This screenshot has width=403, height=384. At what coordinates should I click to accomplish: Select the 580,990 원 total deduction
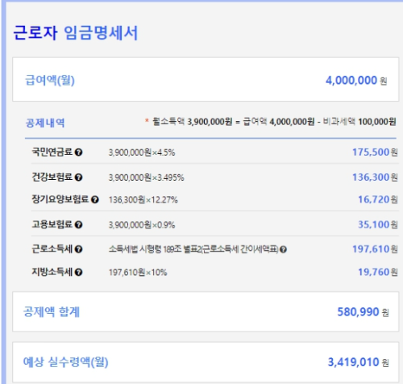363,312
